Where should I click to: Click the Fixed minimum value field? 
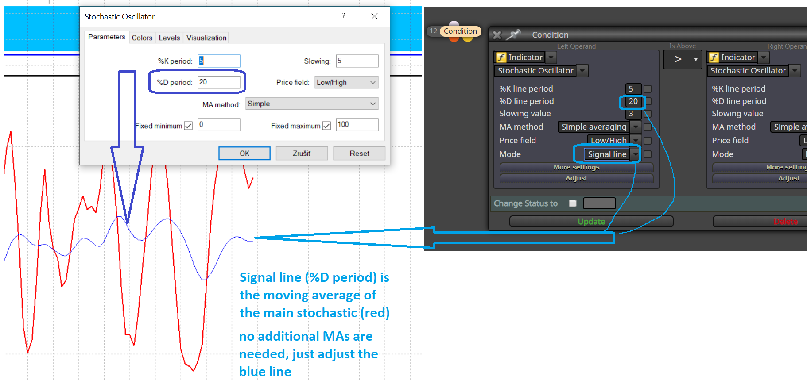(219, 125)
